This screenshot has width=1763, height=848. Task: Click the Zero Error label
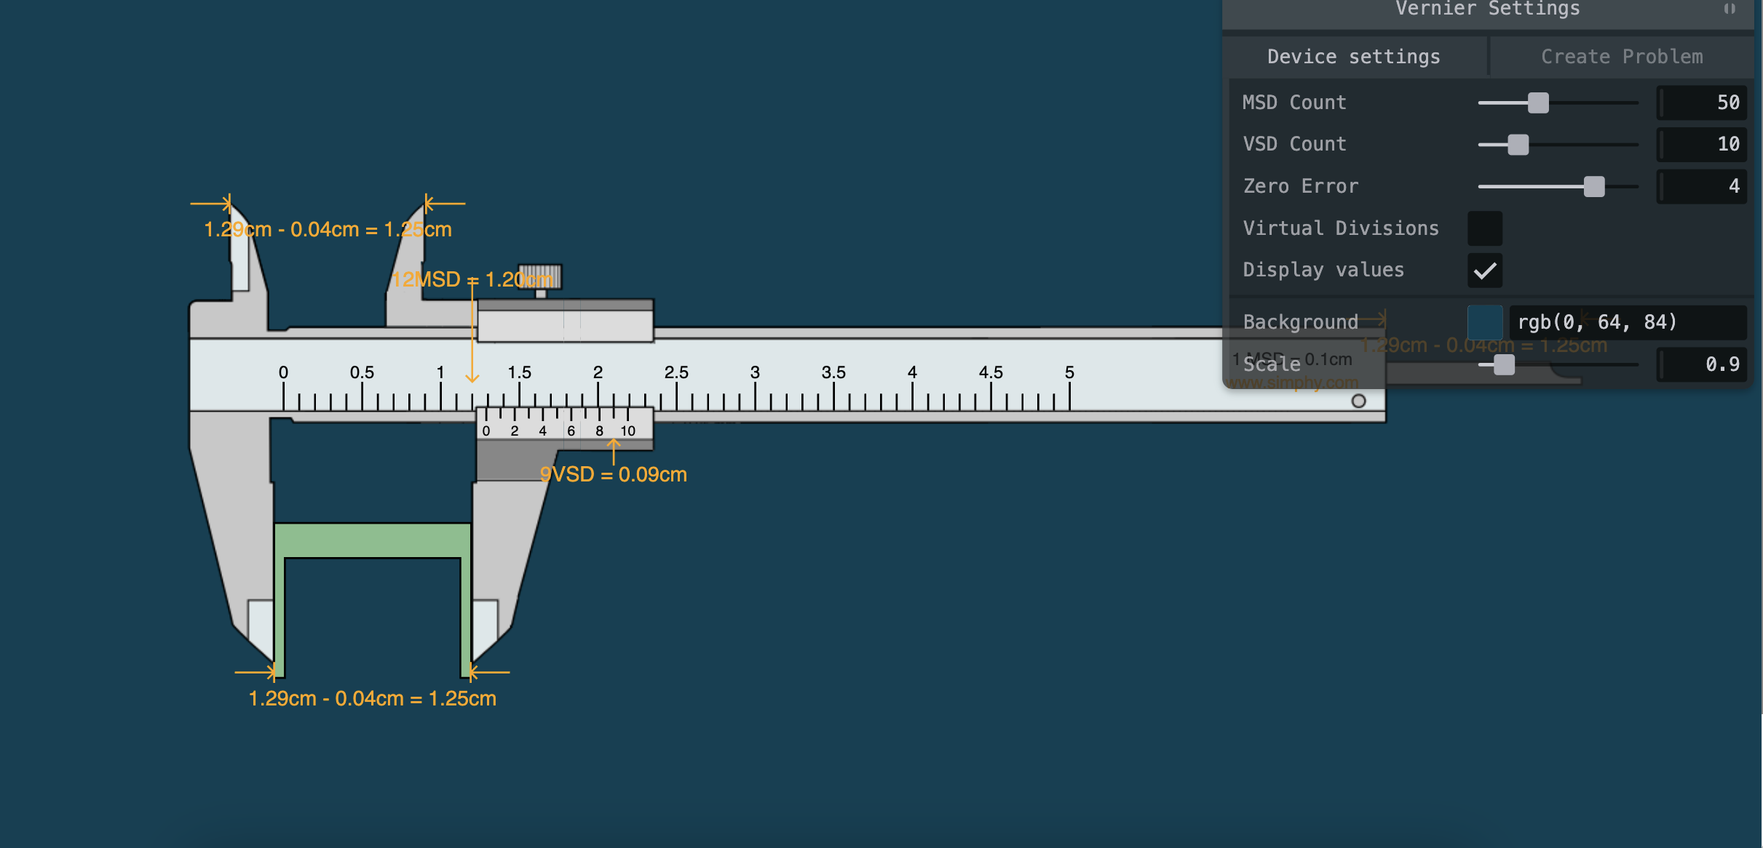[1301, 186]
